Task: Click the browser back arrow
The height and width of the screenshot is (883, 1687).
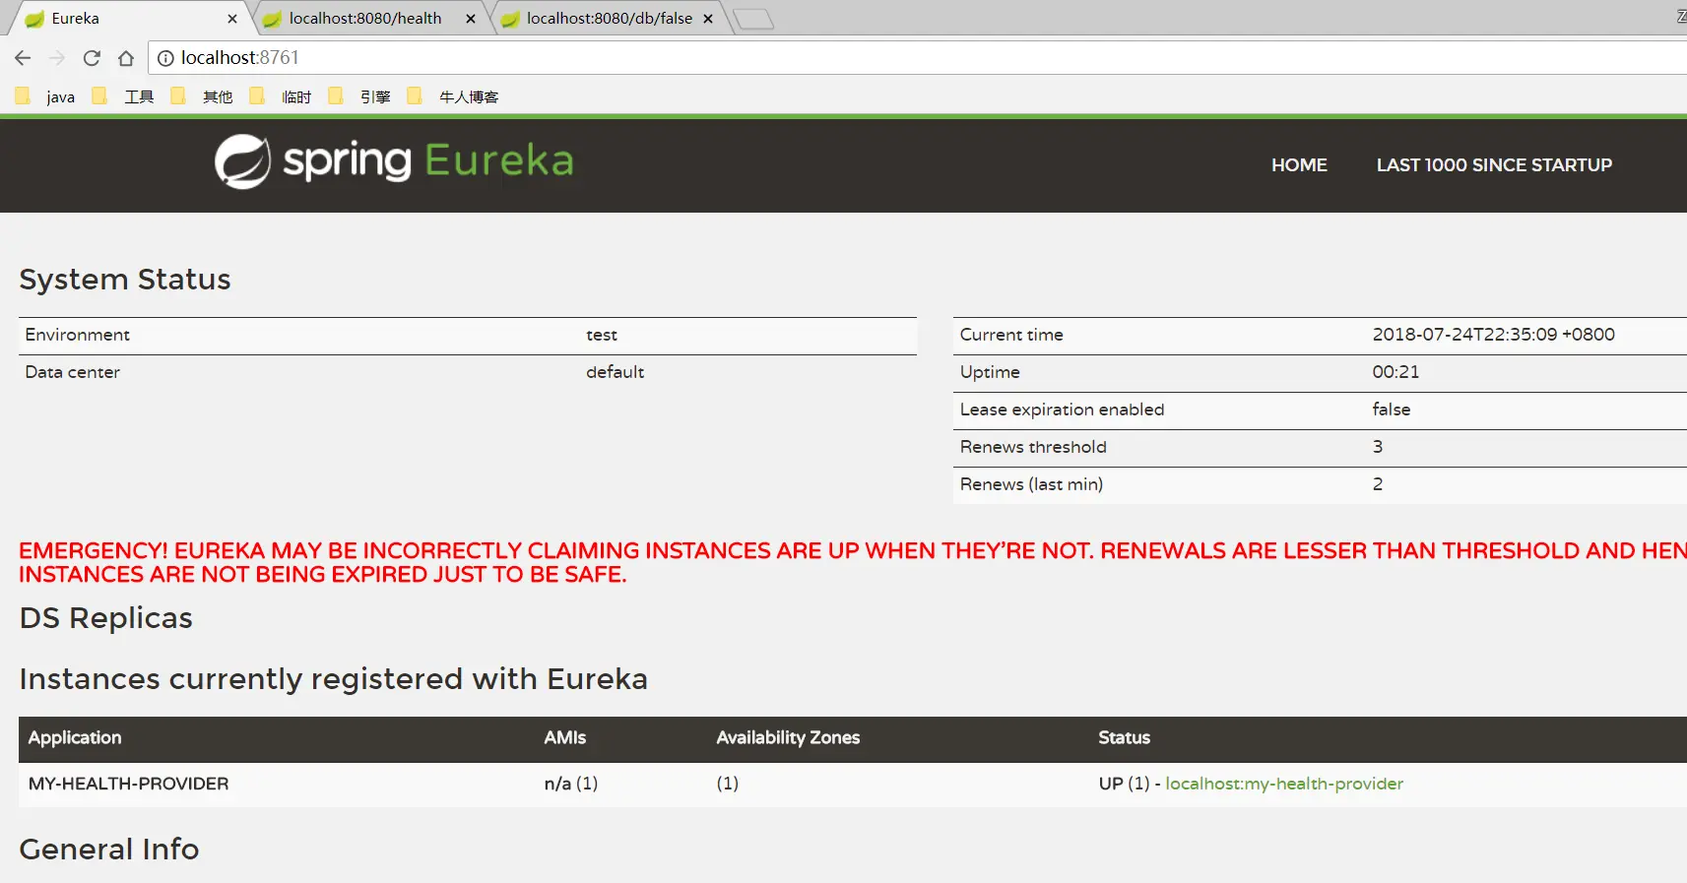Action: pyautogui.click(x=23, y=58)
